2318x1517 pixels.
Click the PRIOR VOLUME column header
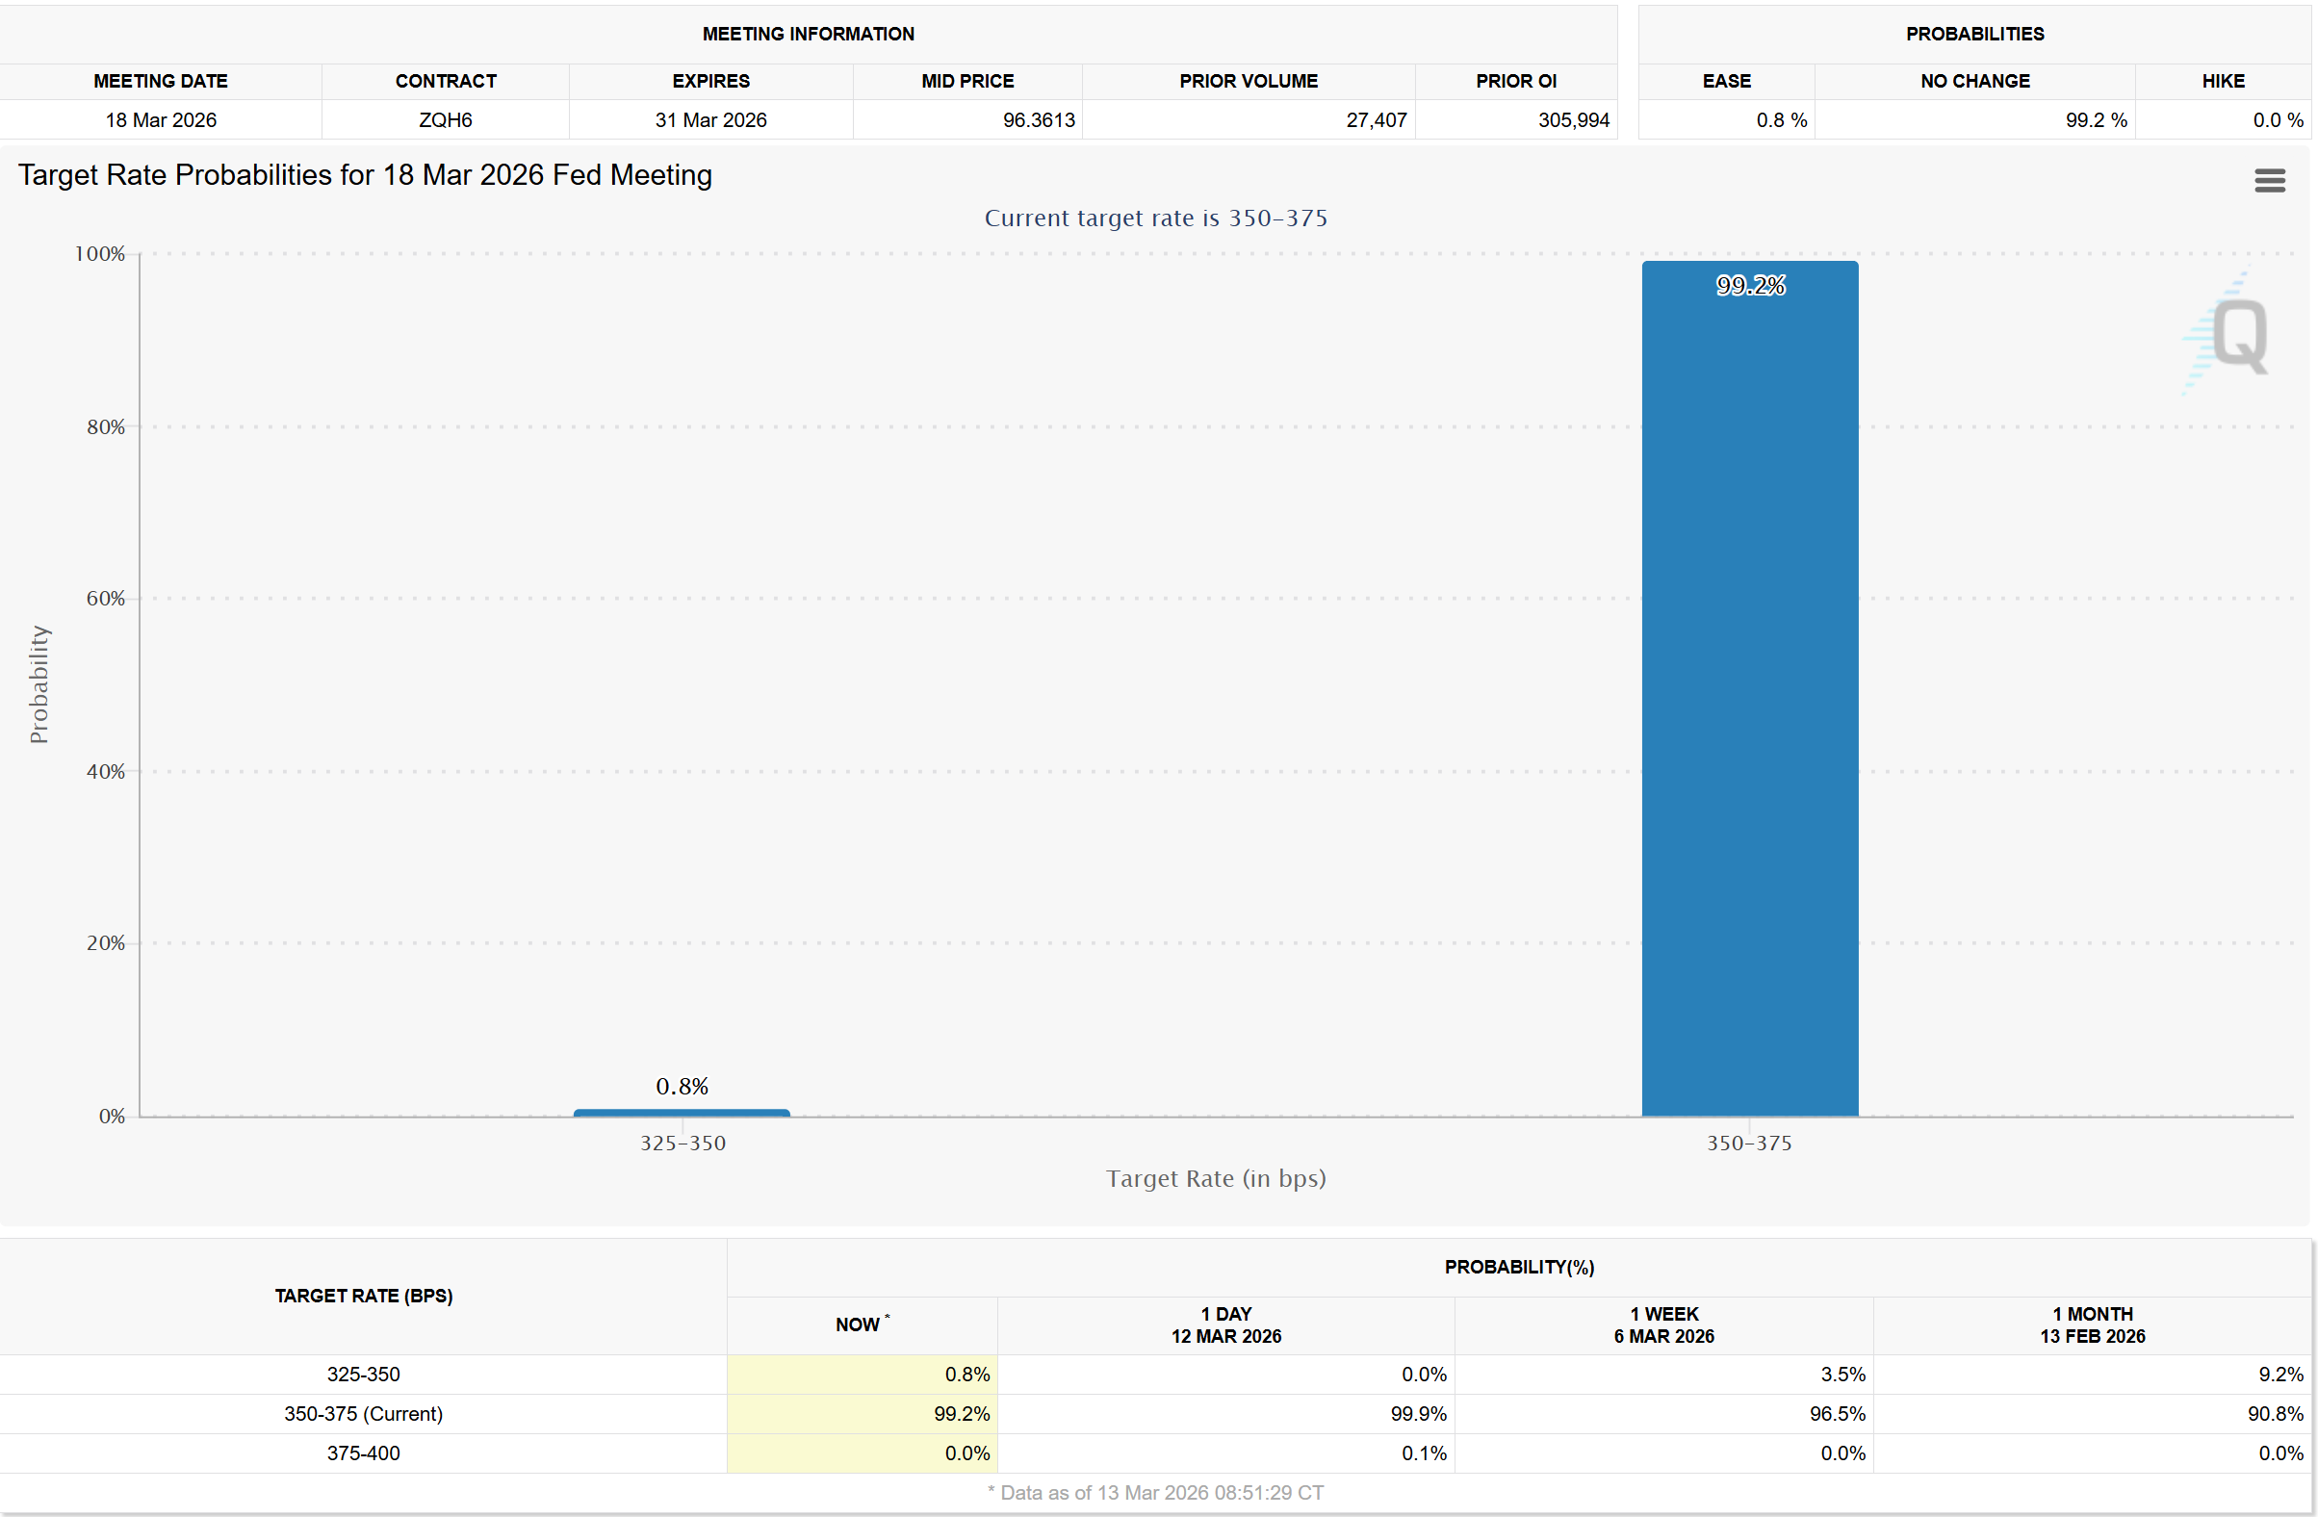click(1248, 81)
